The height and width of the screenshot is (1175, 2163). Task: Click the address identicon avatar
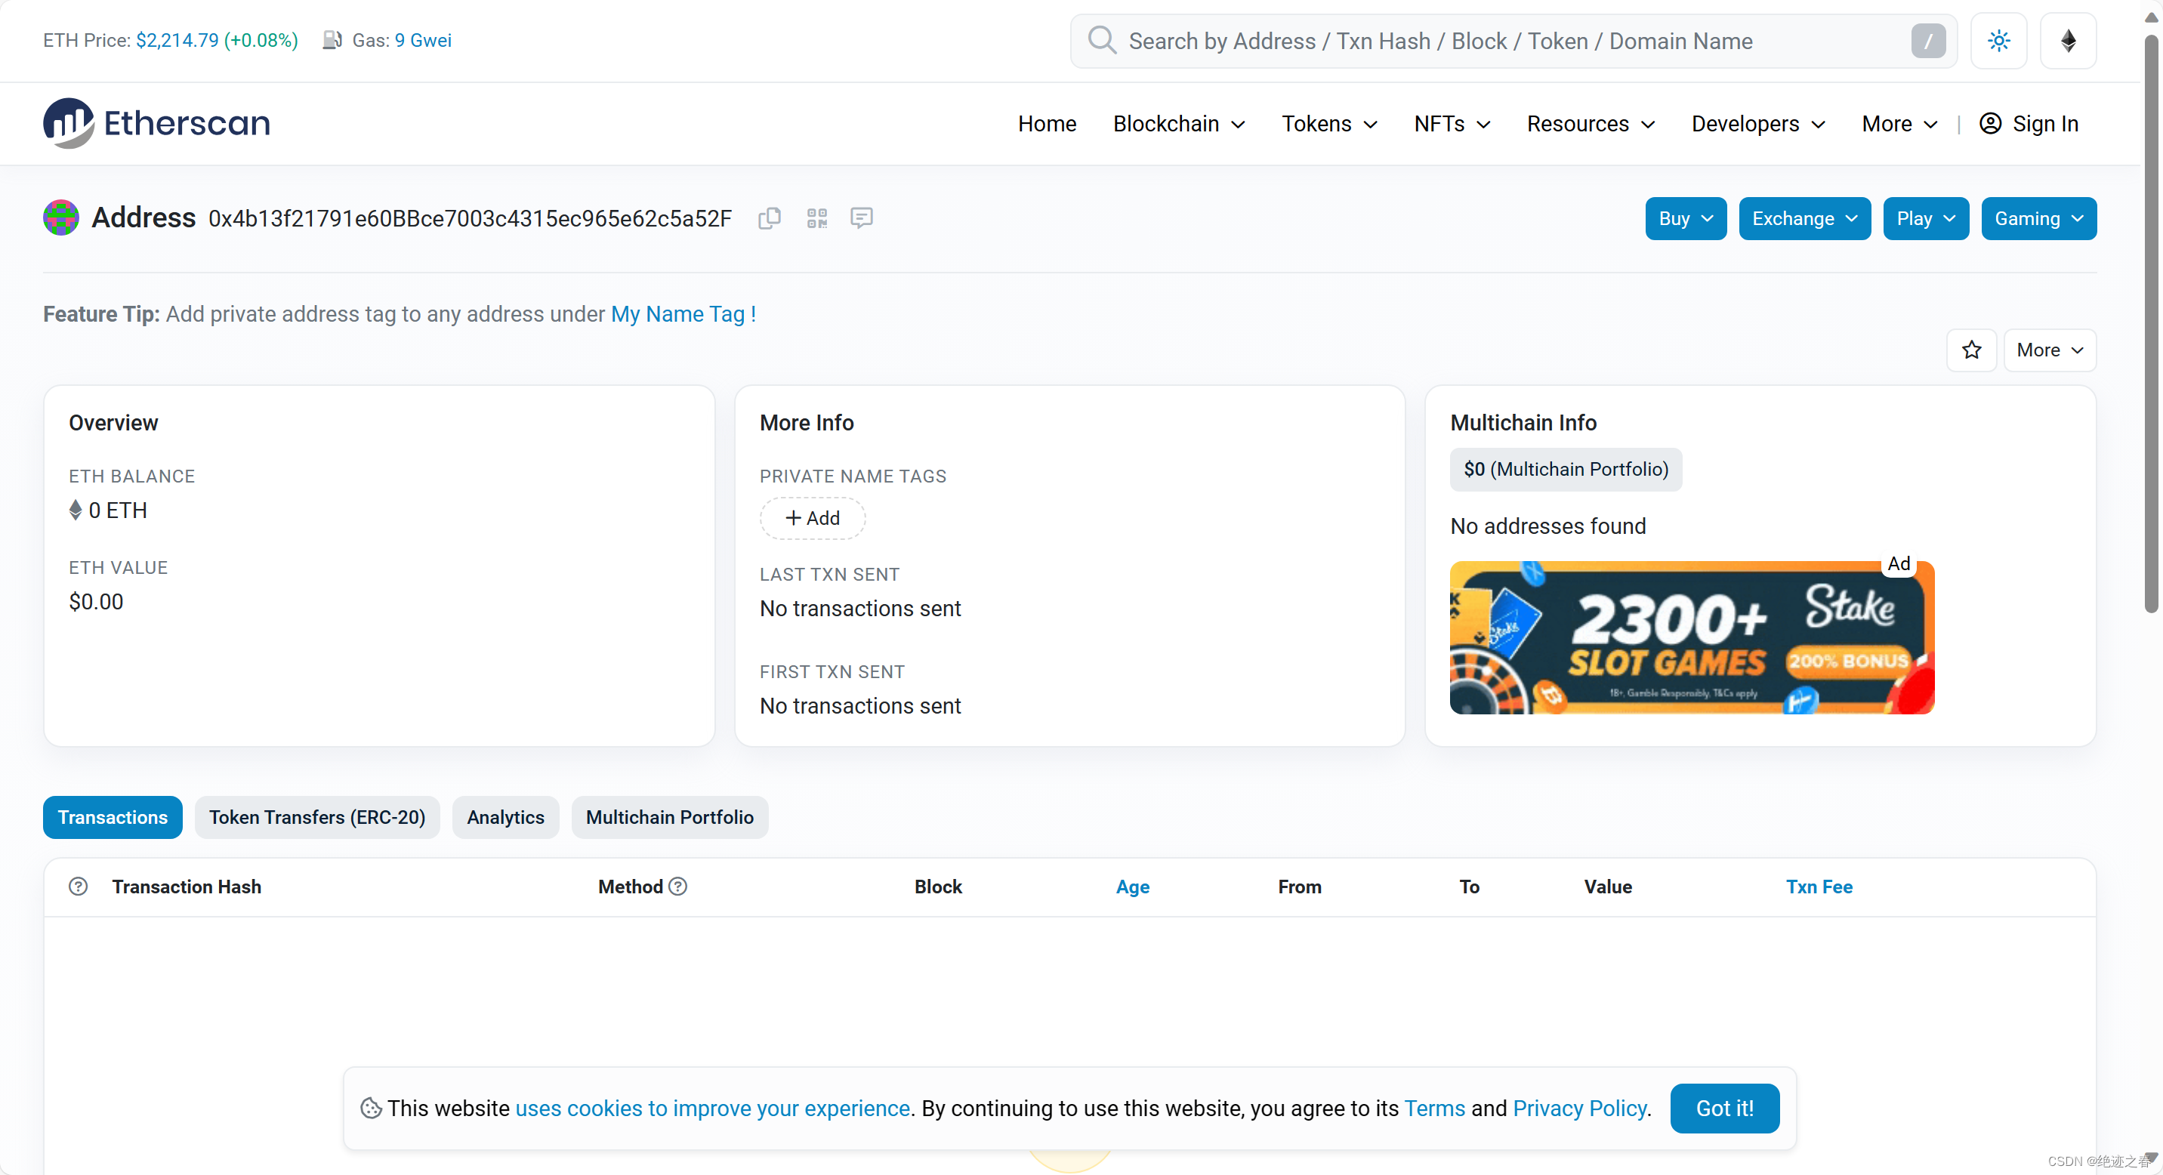(60, 217)
